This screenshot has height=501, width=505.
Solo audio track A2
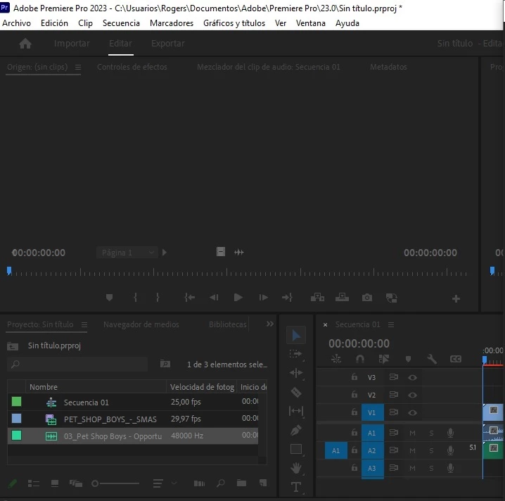coord(431,450)
